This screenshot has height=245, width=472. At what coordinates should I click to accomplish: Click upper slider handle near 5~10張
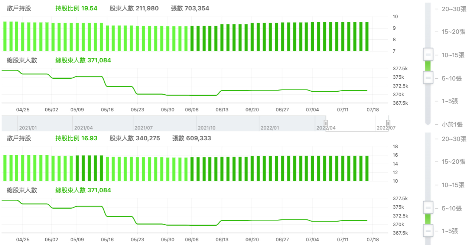click(428, 78)
